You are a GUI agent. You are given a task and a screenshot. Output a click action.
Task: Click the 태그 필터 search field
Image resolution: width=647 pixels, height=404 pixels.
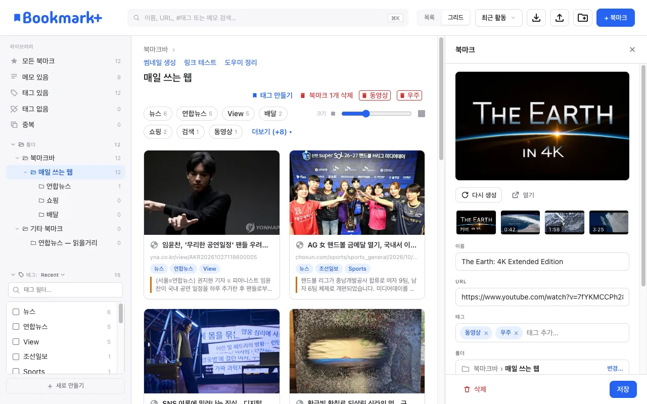pos(66,290)
